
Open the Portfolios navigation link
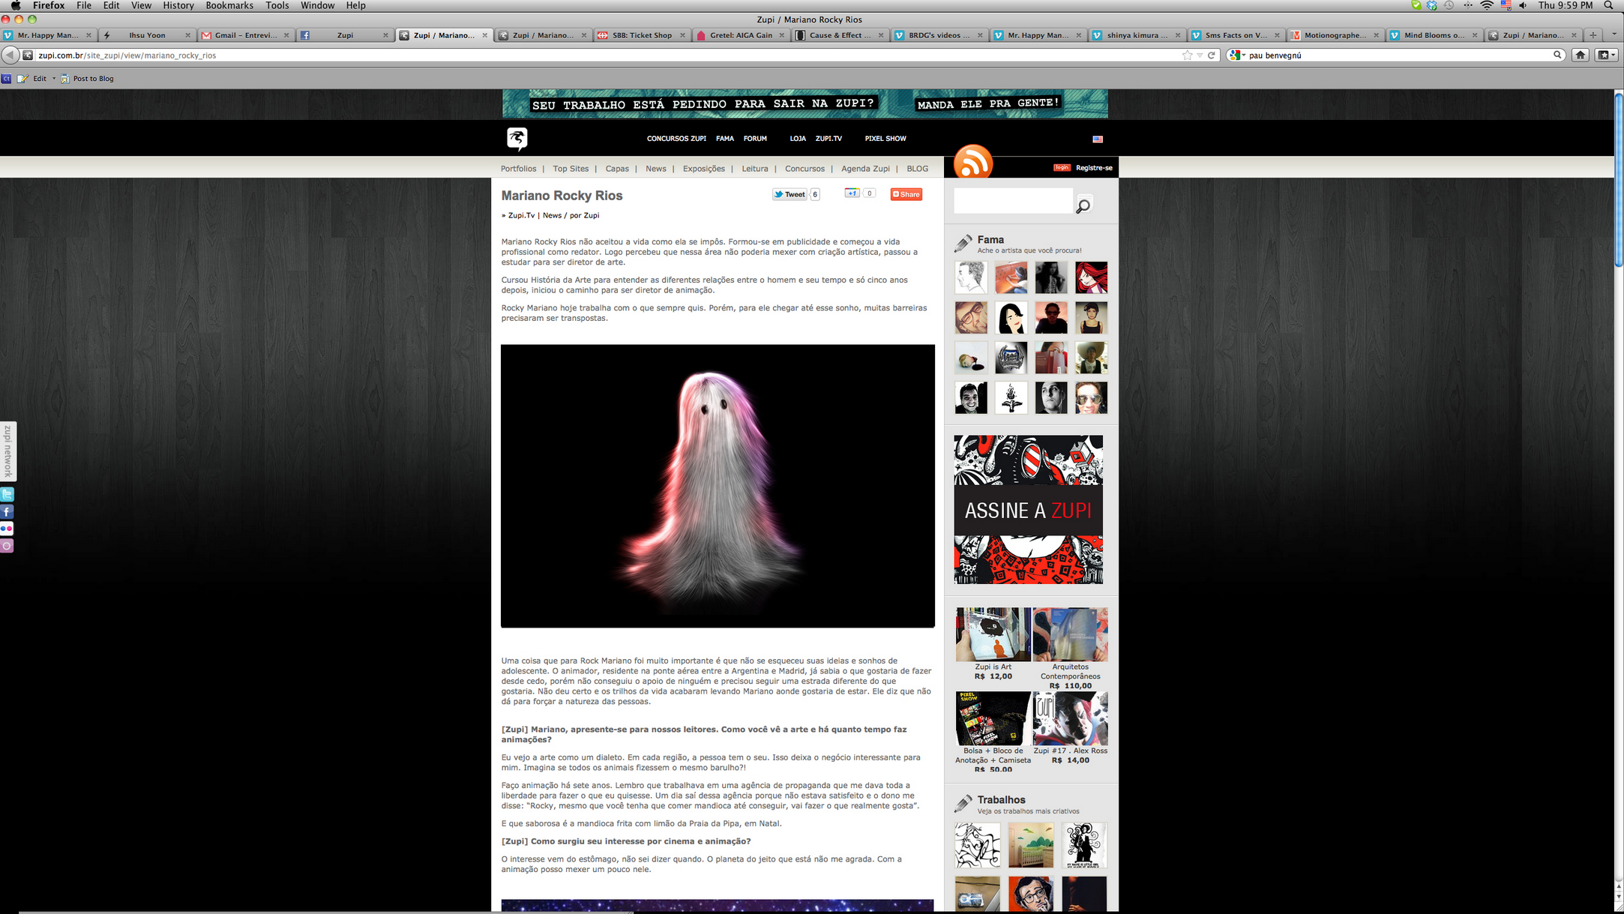(518, 169)
